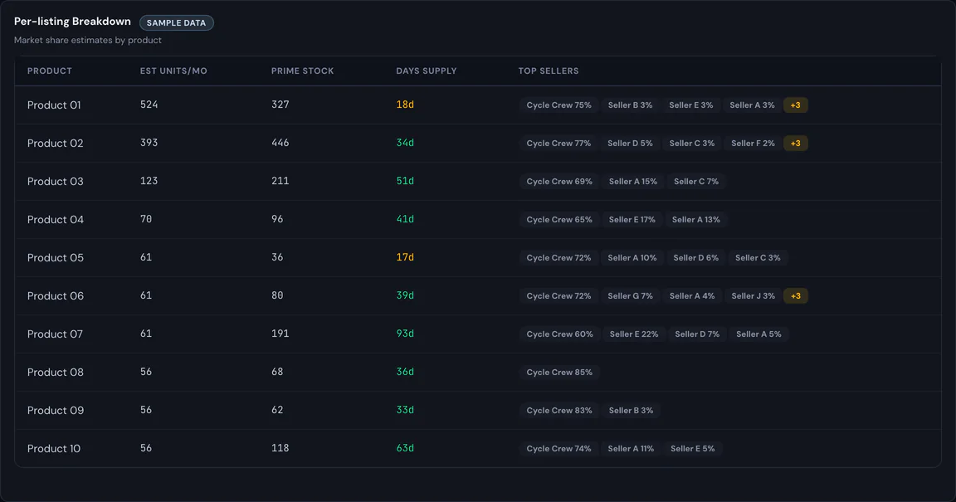Sort by EST UNITS/MO column header
The height and width of the screenshot is (502, 956).
(173, 71)
